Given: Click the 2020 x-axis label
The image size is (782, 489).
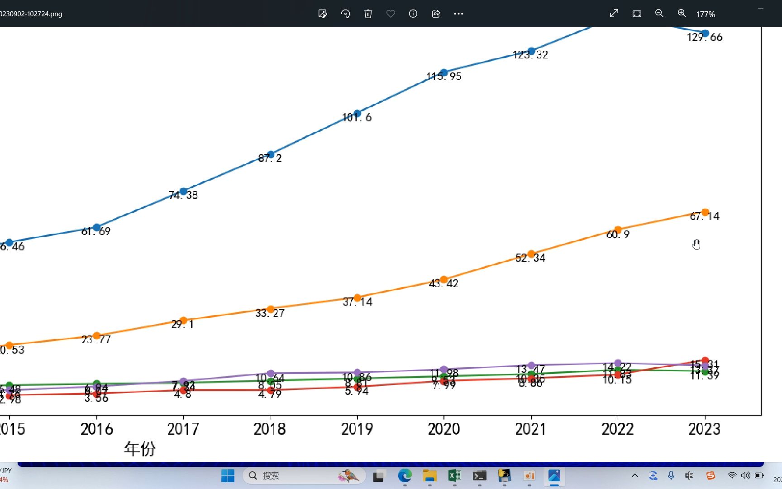Looking at the screenshot, I should (x=444, y=429).
